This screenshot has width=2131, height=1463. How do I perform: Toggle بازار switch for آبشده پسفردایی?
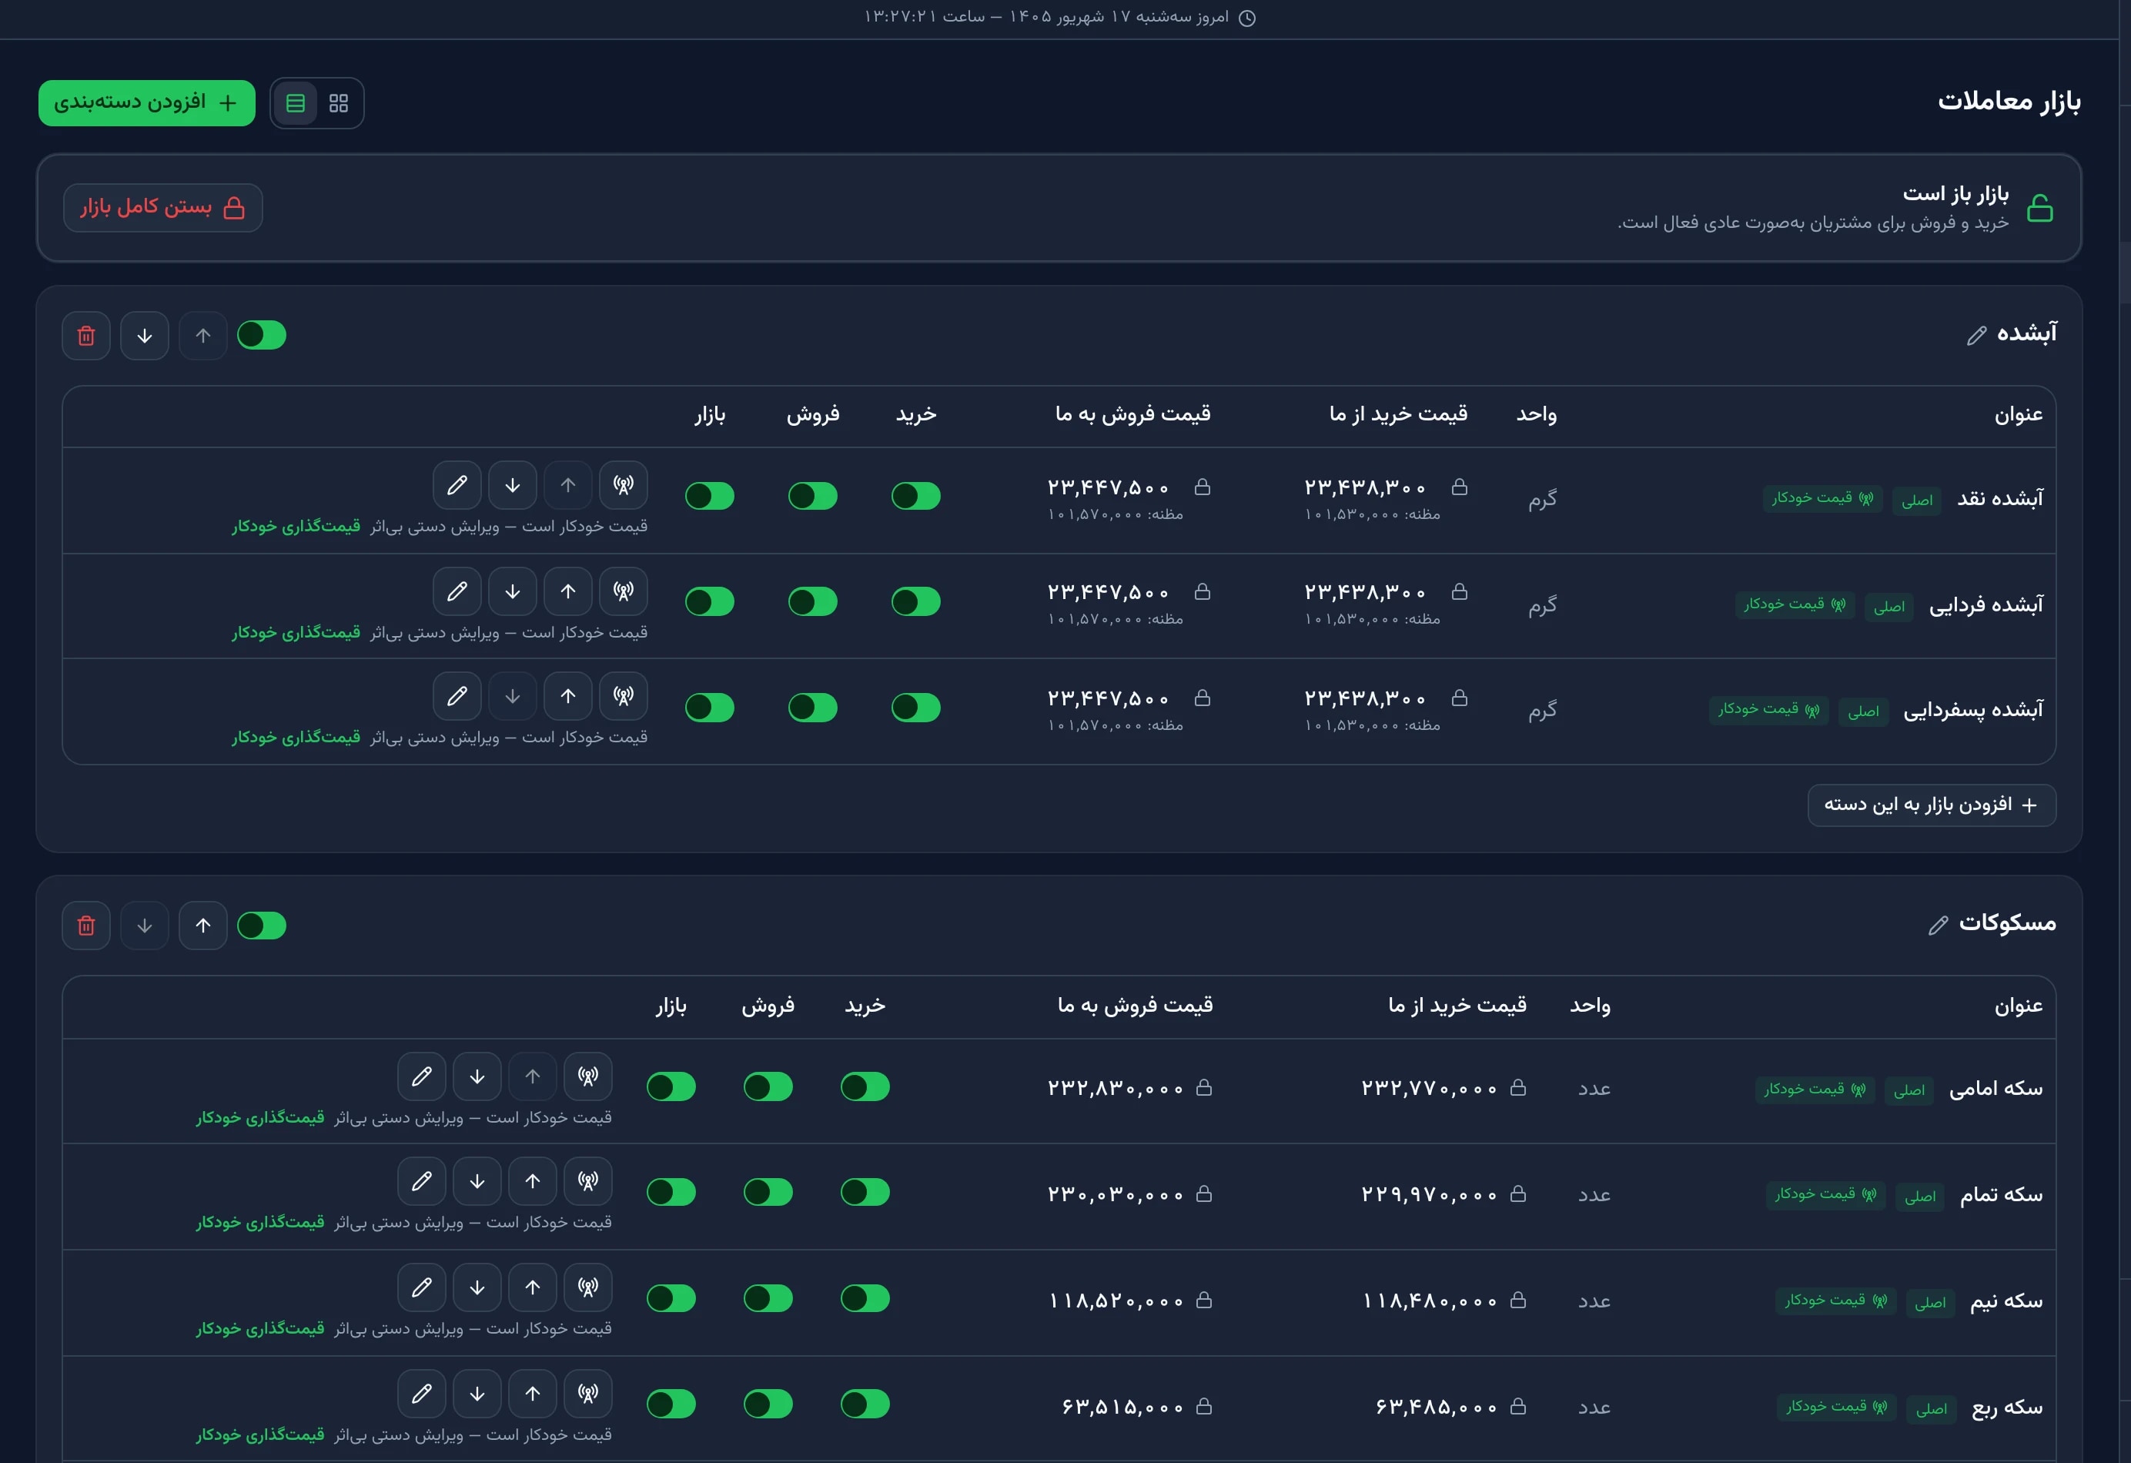710,708
